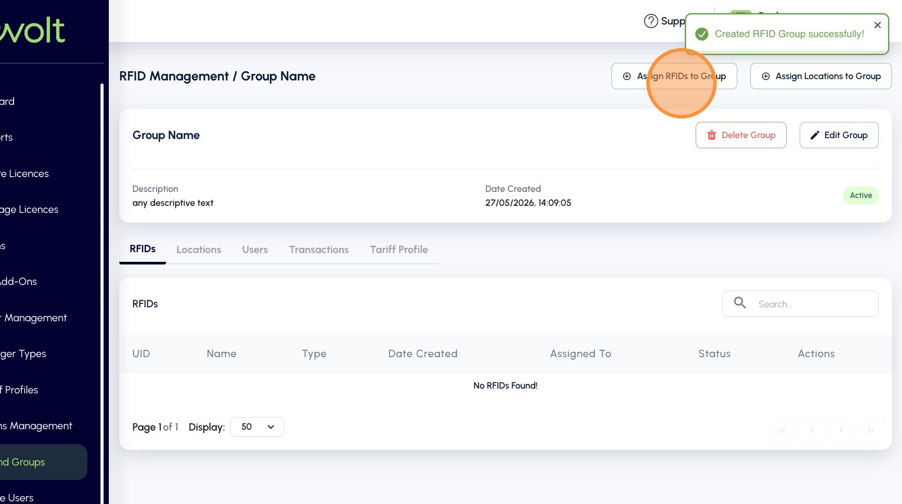Open the Display 50 rows dropdown
902x504 pixels.
(257, 427)
